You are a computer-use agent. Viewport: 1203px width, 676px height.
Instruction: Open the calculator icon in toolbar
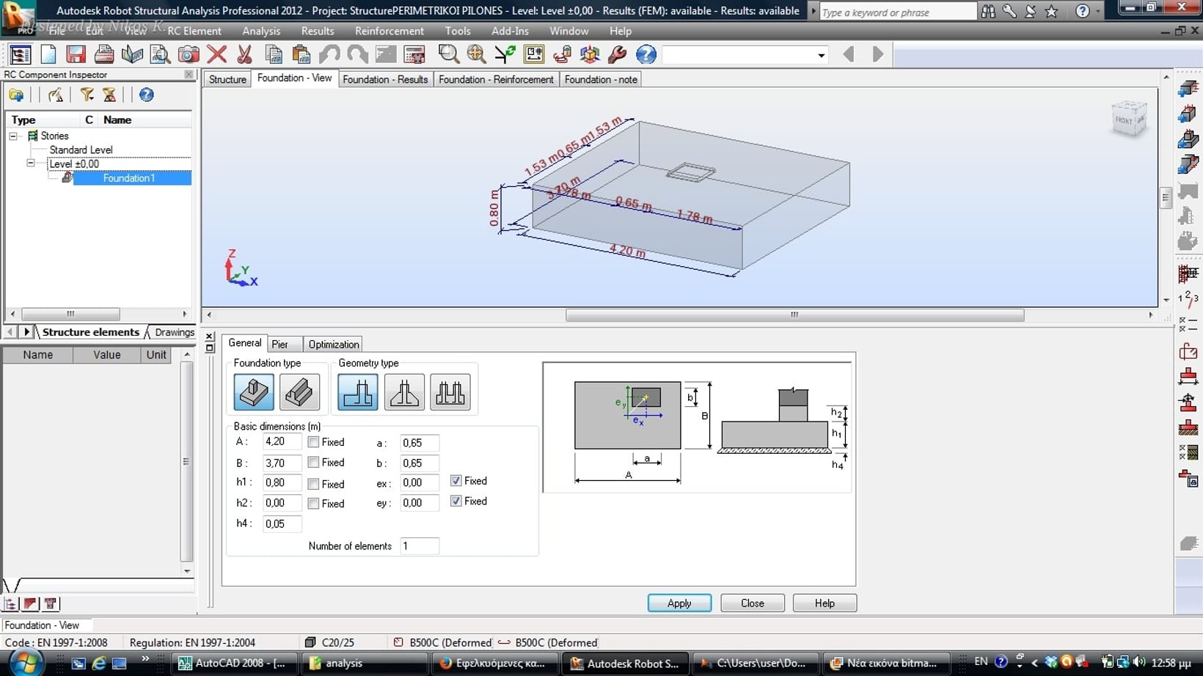click(414, 54)
